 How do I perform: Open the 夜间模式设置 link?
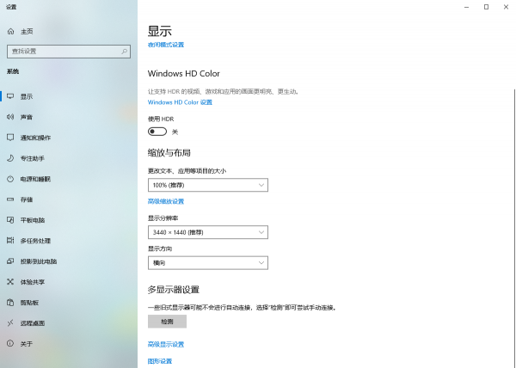pyautogui.click(x=166, y=45)
